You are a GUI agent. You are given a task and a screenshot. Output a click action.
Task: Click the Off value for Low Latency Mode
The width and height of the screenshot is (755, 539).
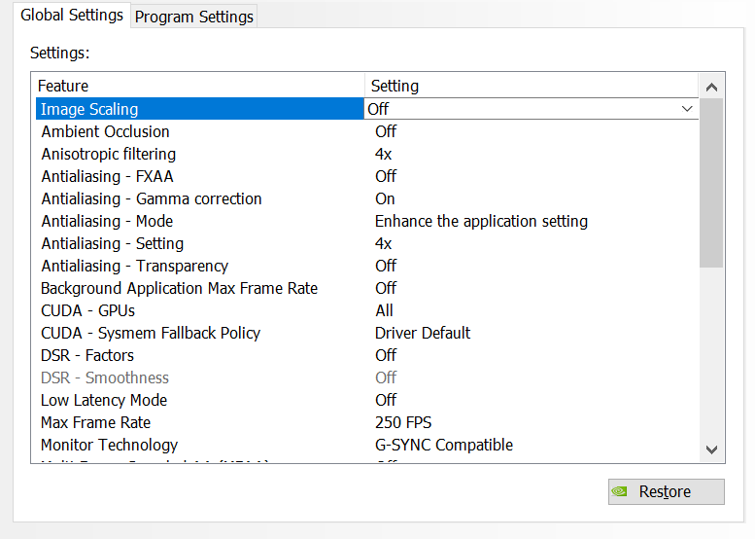tap(386, 400)
